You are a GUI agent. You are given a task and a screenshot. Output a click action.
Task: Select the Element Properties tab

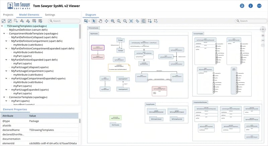click(x=15, y=109)
